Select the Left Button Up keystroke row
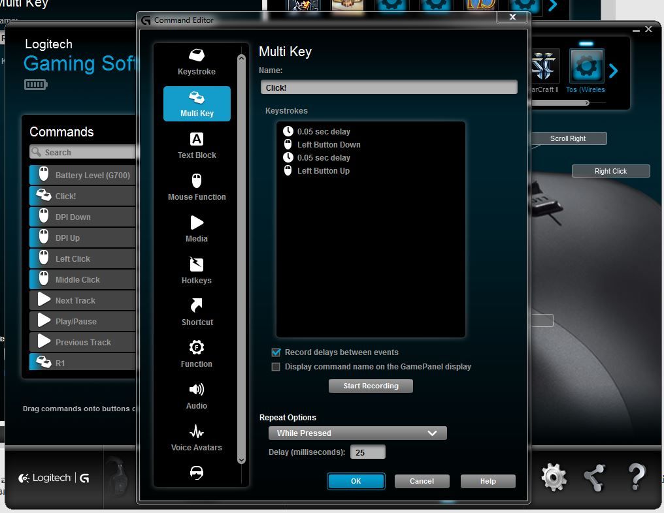 (316, 171)
